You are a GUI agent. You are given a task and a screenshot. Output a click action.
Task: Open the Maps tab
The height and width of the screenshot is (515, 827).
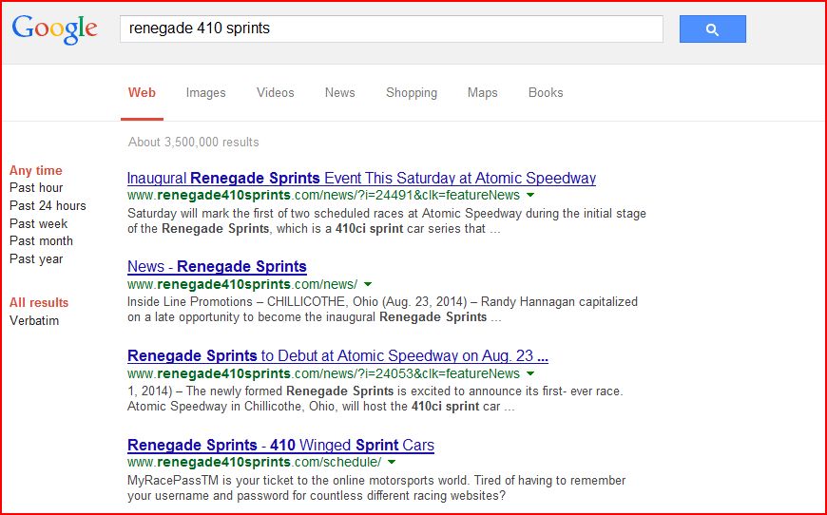click(x=482, y=93)
